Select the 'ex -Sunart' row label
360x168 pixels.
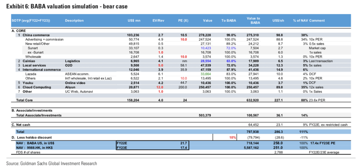click(36, 52)
